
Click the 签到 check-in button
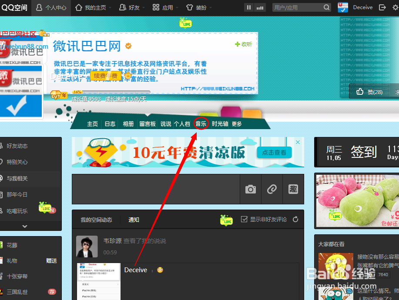tap(364, 152)
